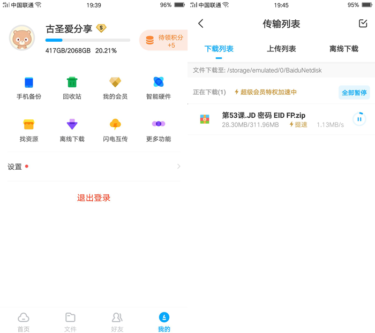Switch to the 首页 home tab

[24, 322]
